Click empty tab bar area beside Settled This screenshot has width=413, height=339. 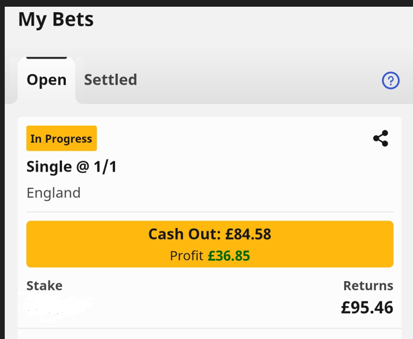256,80
